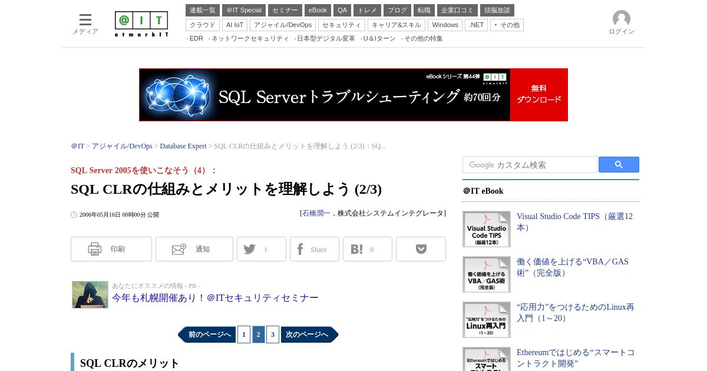Expand the その他 category dropdown
707x371 pixels.
coord(507,25)
